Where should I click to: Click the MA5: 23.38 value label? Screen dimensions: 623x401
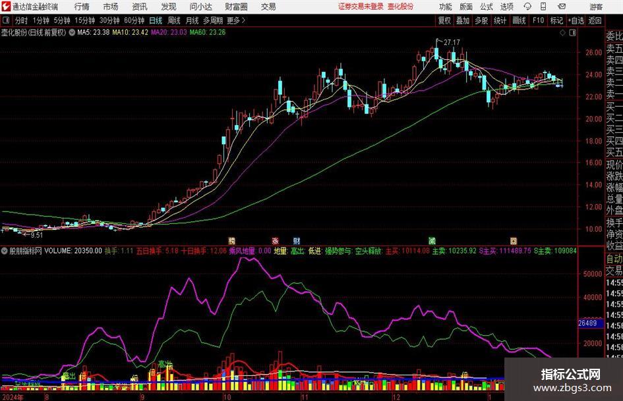click(94, 32)
